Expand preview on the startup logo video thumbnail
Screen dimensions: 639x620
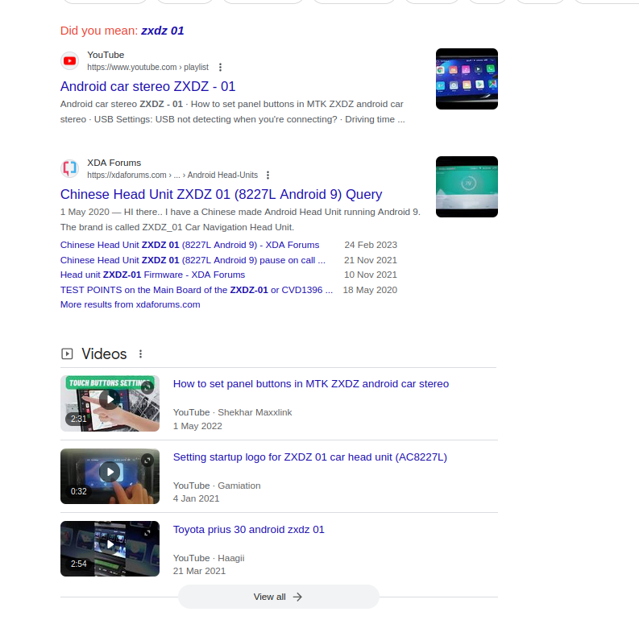click(147, 461)
